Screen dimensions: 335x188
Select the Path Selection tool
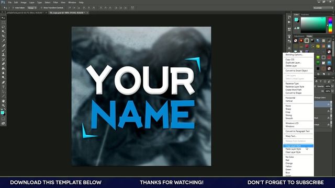pyautogui.click(x=3, y=91)
